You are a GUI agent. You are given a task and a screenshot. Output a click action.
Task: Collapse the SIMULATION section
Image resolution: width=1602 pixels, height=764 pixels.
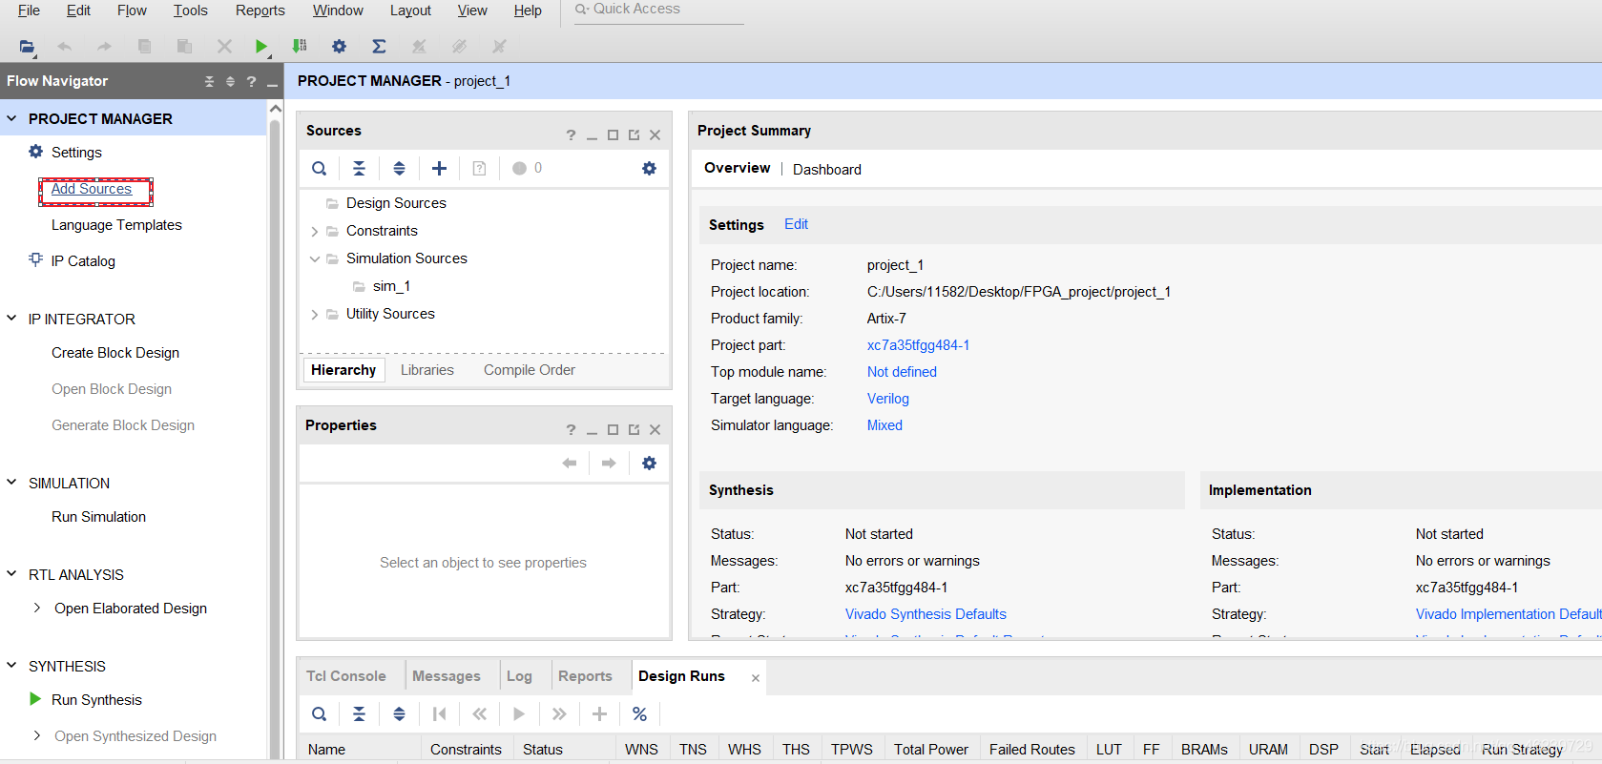coord(11,483)
